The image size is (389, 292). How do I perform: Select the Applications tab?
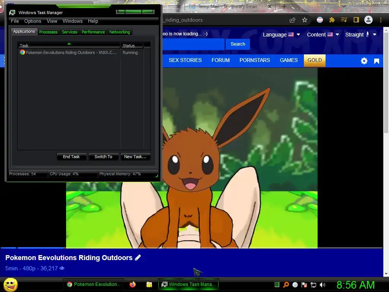pos(24,31)
